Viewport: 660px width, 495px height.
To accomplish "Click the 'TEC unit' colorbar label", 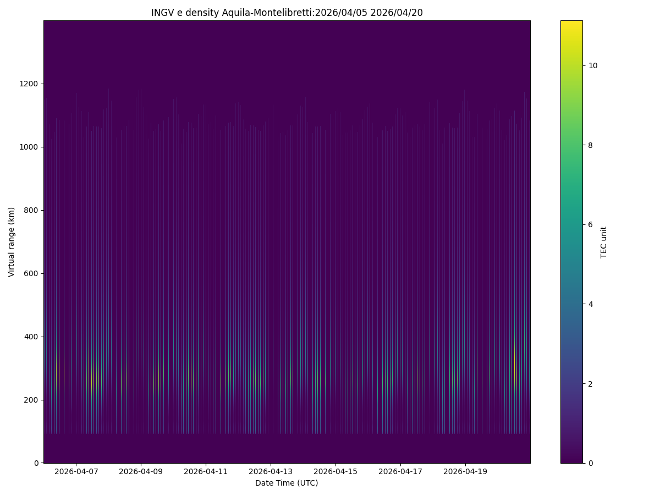I will click(x=603, y=242).
